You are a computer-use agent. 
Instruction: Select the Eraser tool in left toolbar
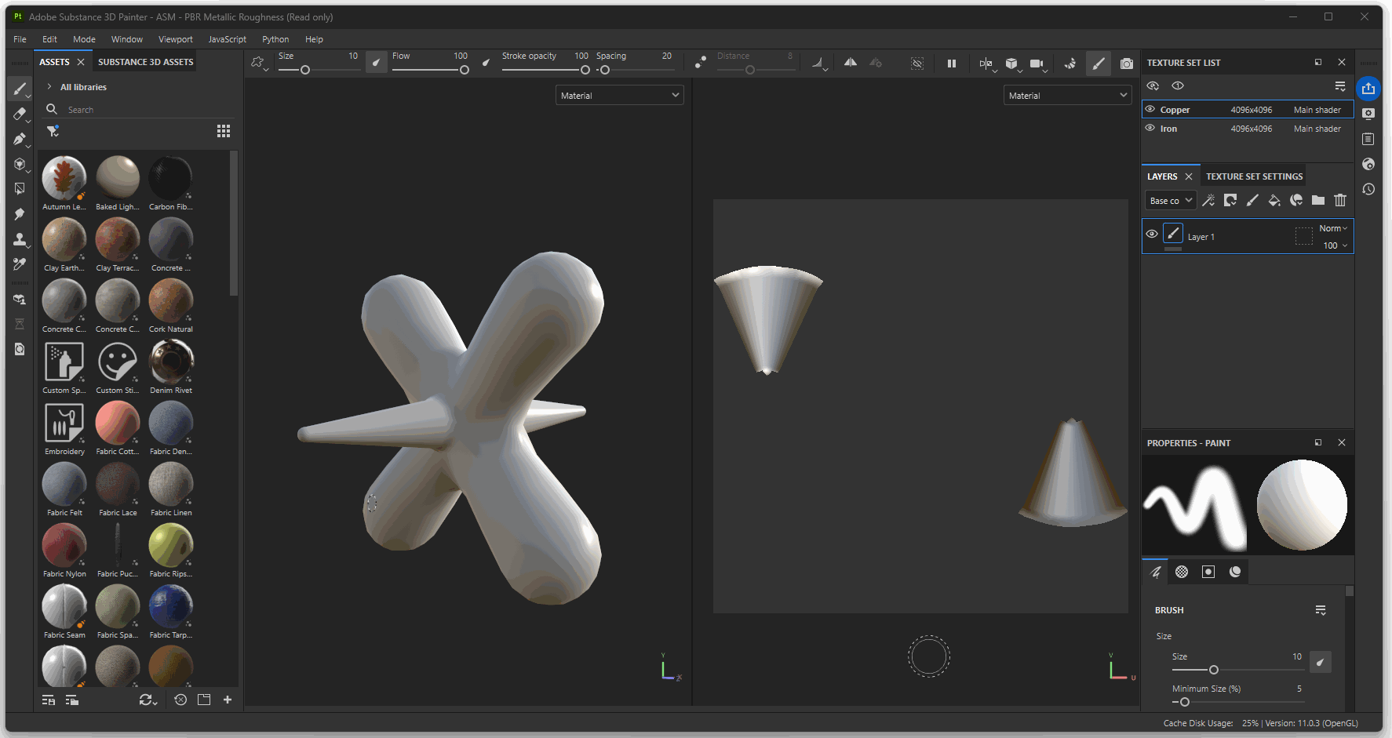20,114
